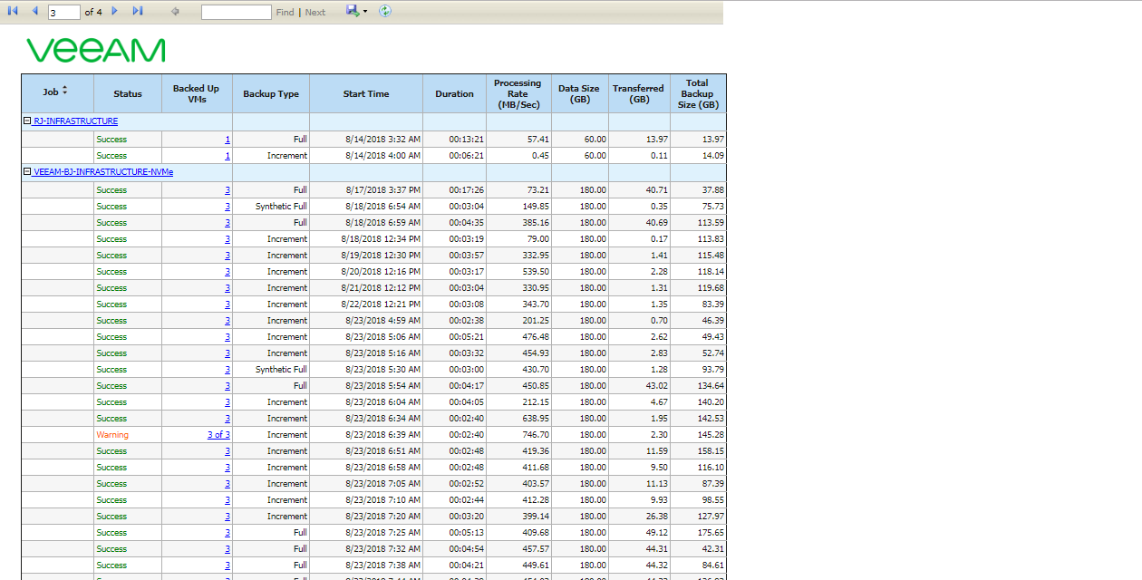Go to the next report page
The image size is (1142, 580).
tap(114, 11)
